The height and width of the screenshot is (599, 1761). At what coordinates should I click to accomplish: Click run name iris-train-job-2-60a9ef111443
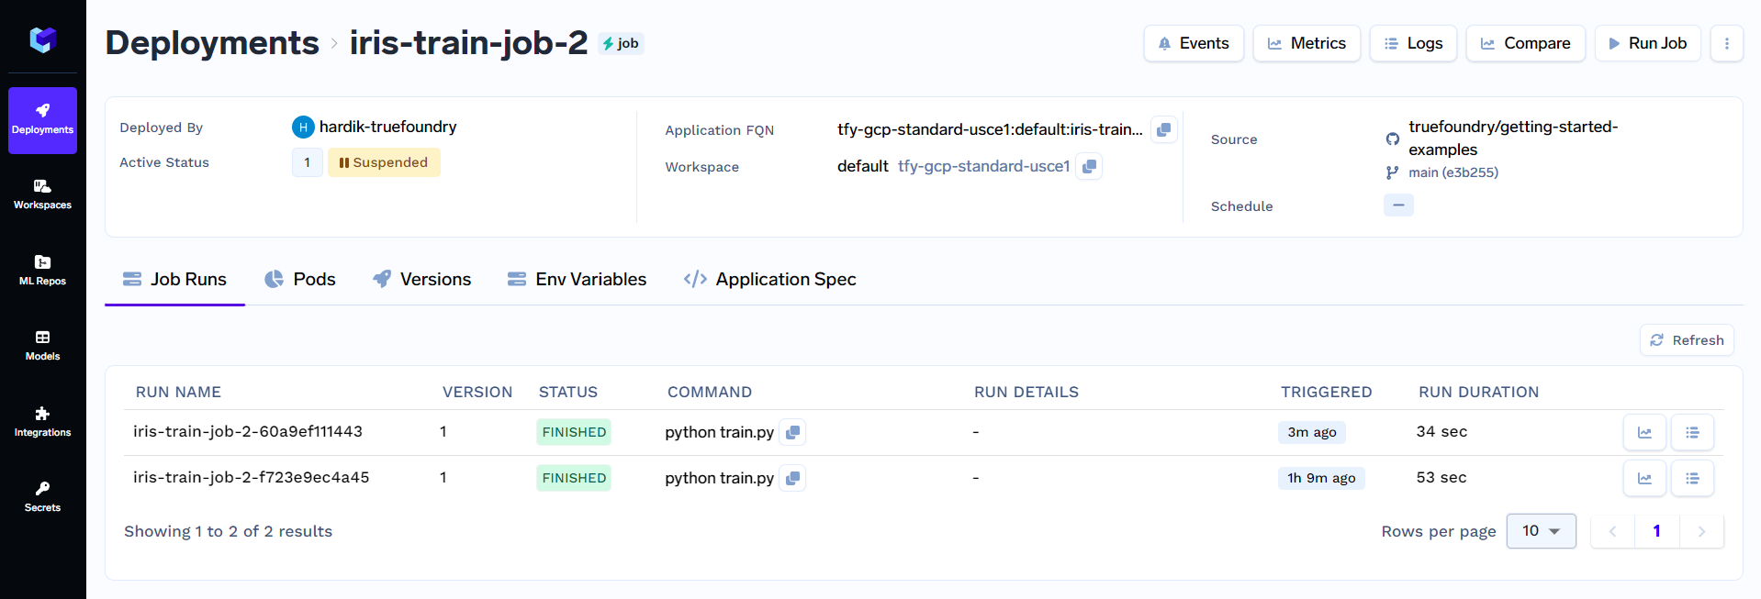click(x=248, y=431)
